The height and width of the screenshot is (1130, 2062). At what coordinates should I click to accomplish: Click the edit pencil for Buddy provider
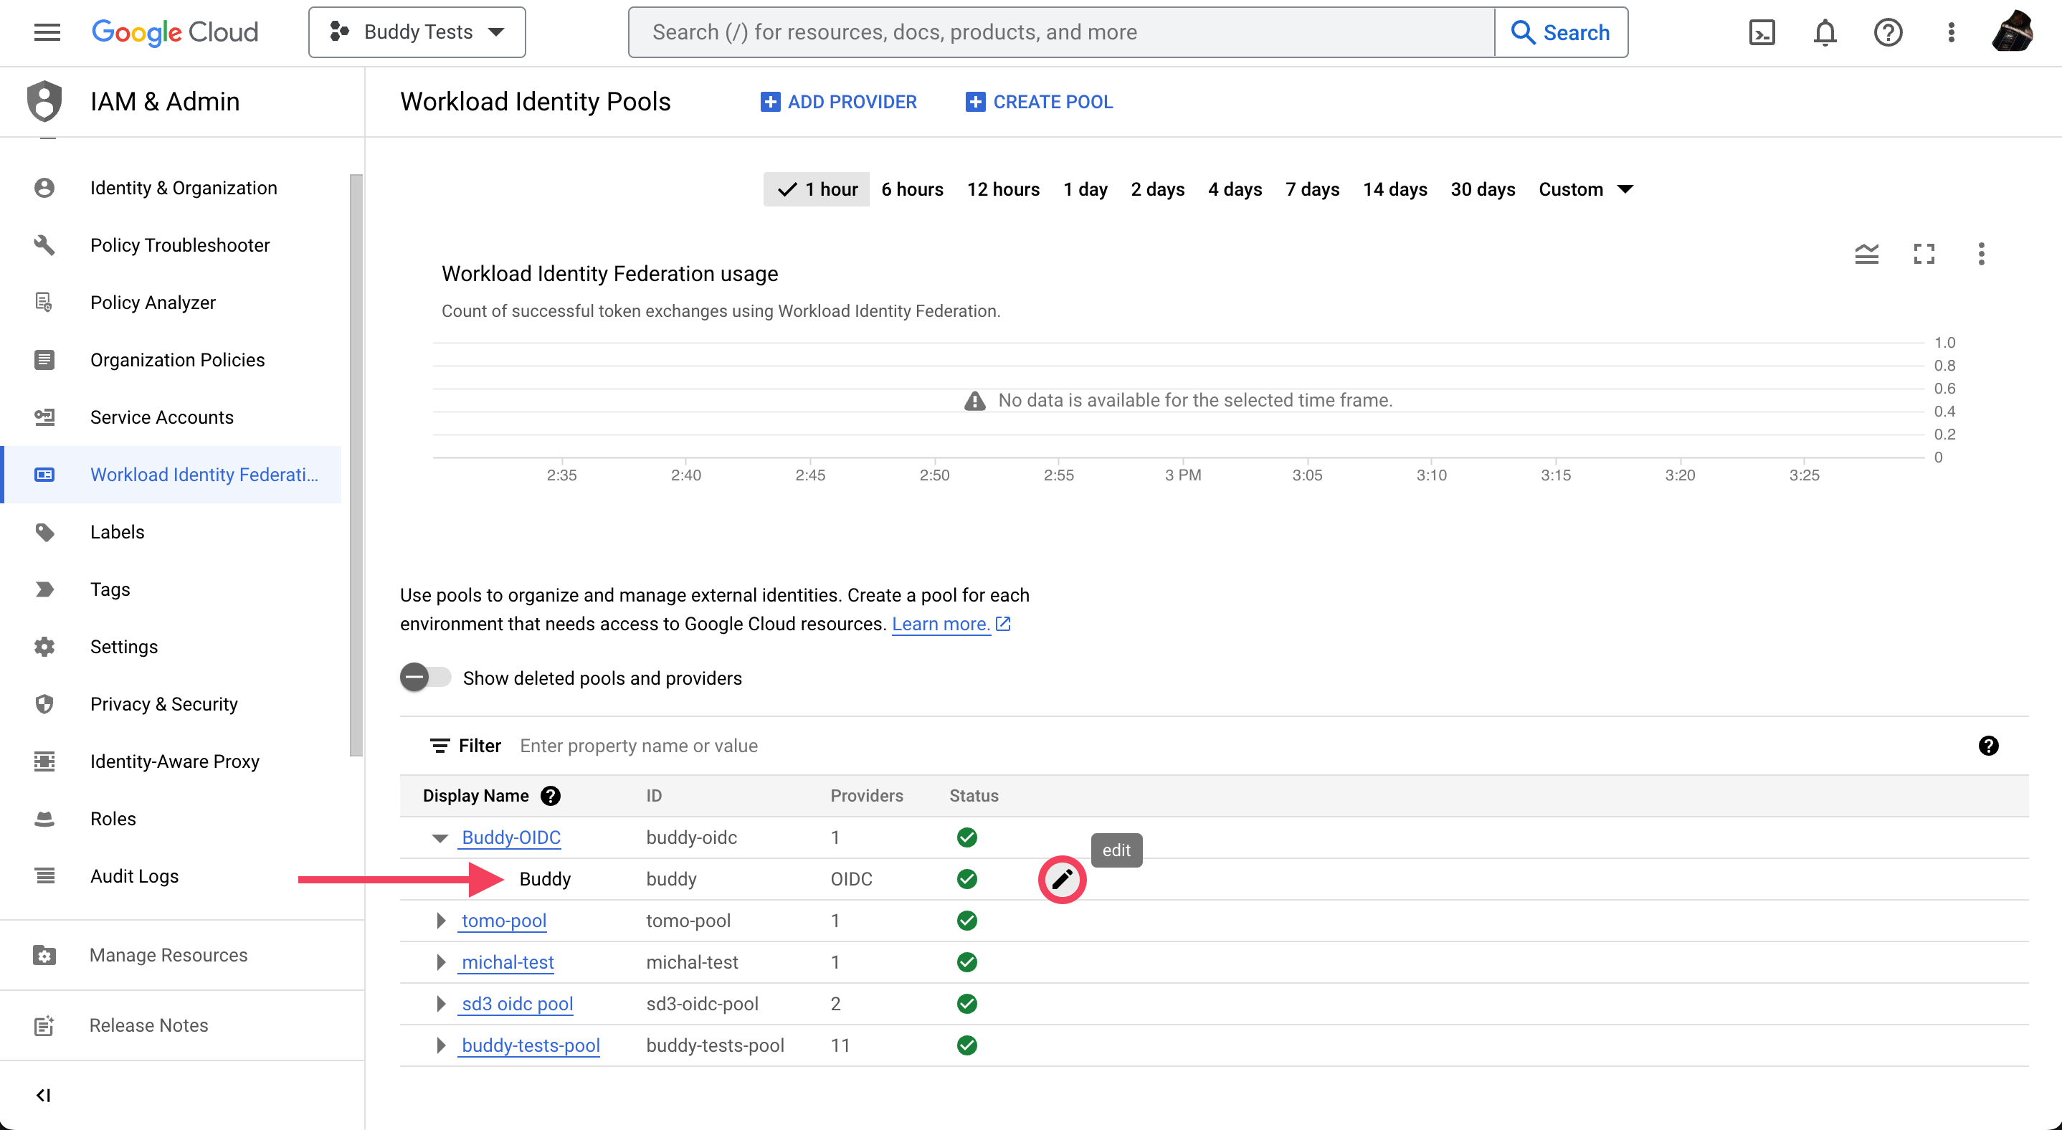1061,880
